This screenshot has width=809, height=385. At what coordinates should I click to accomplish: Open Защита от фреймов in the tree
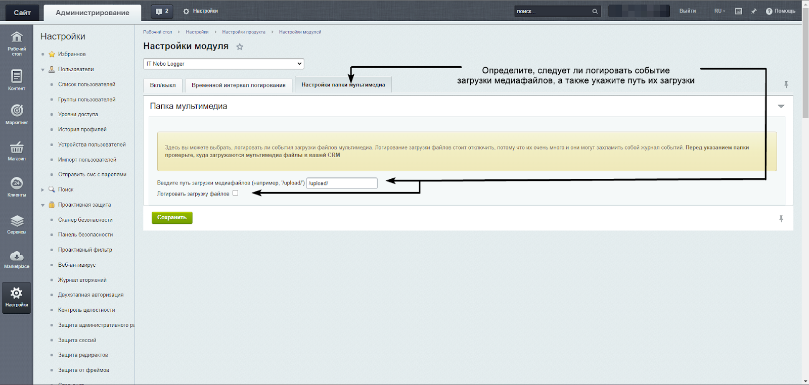[x=83, y=370]
